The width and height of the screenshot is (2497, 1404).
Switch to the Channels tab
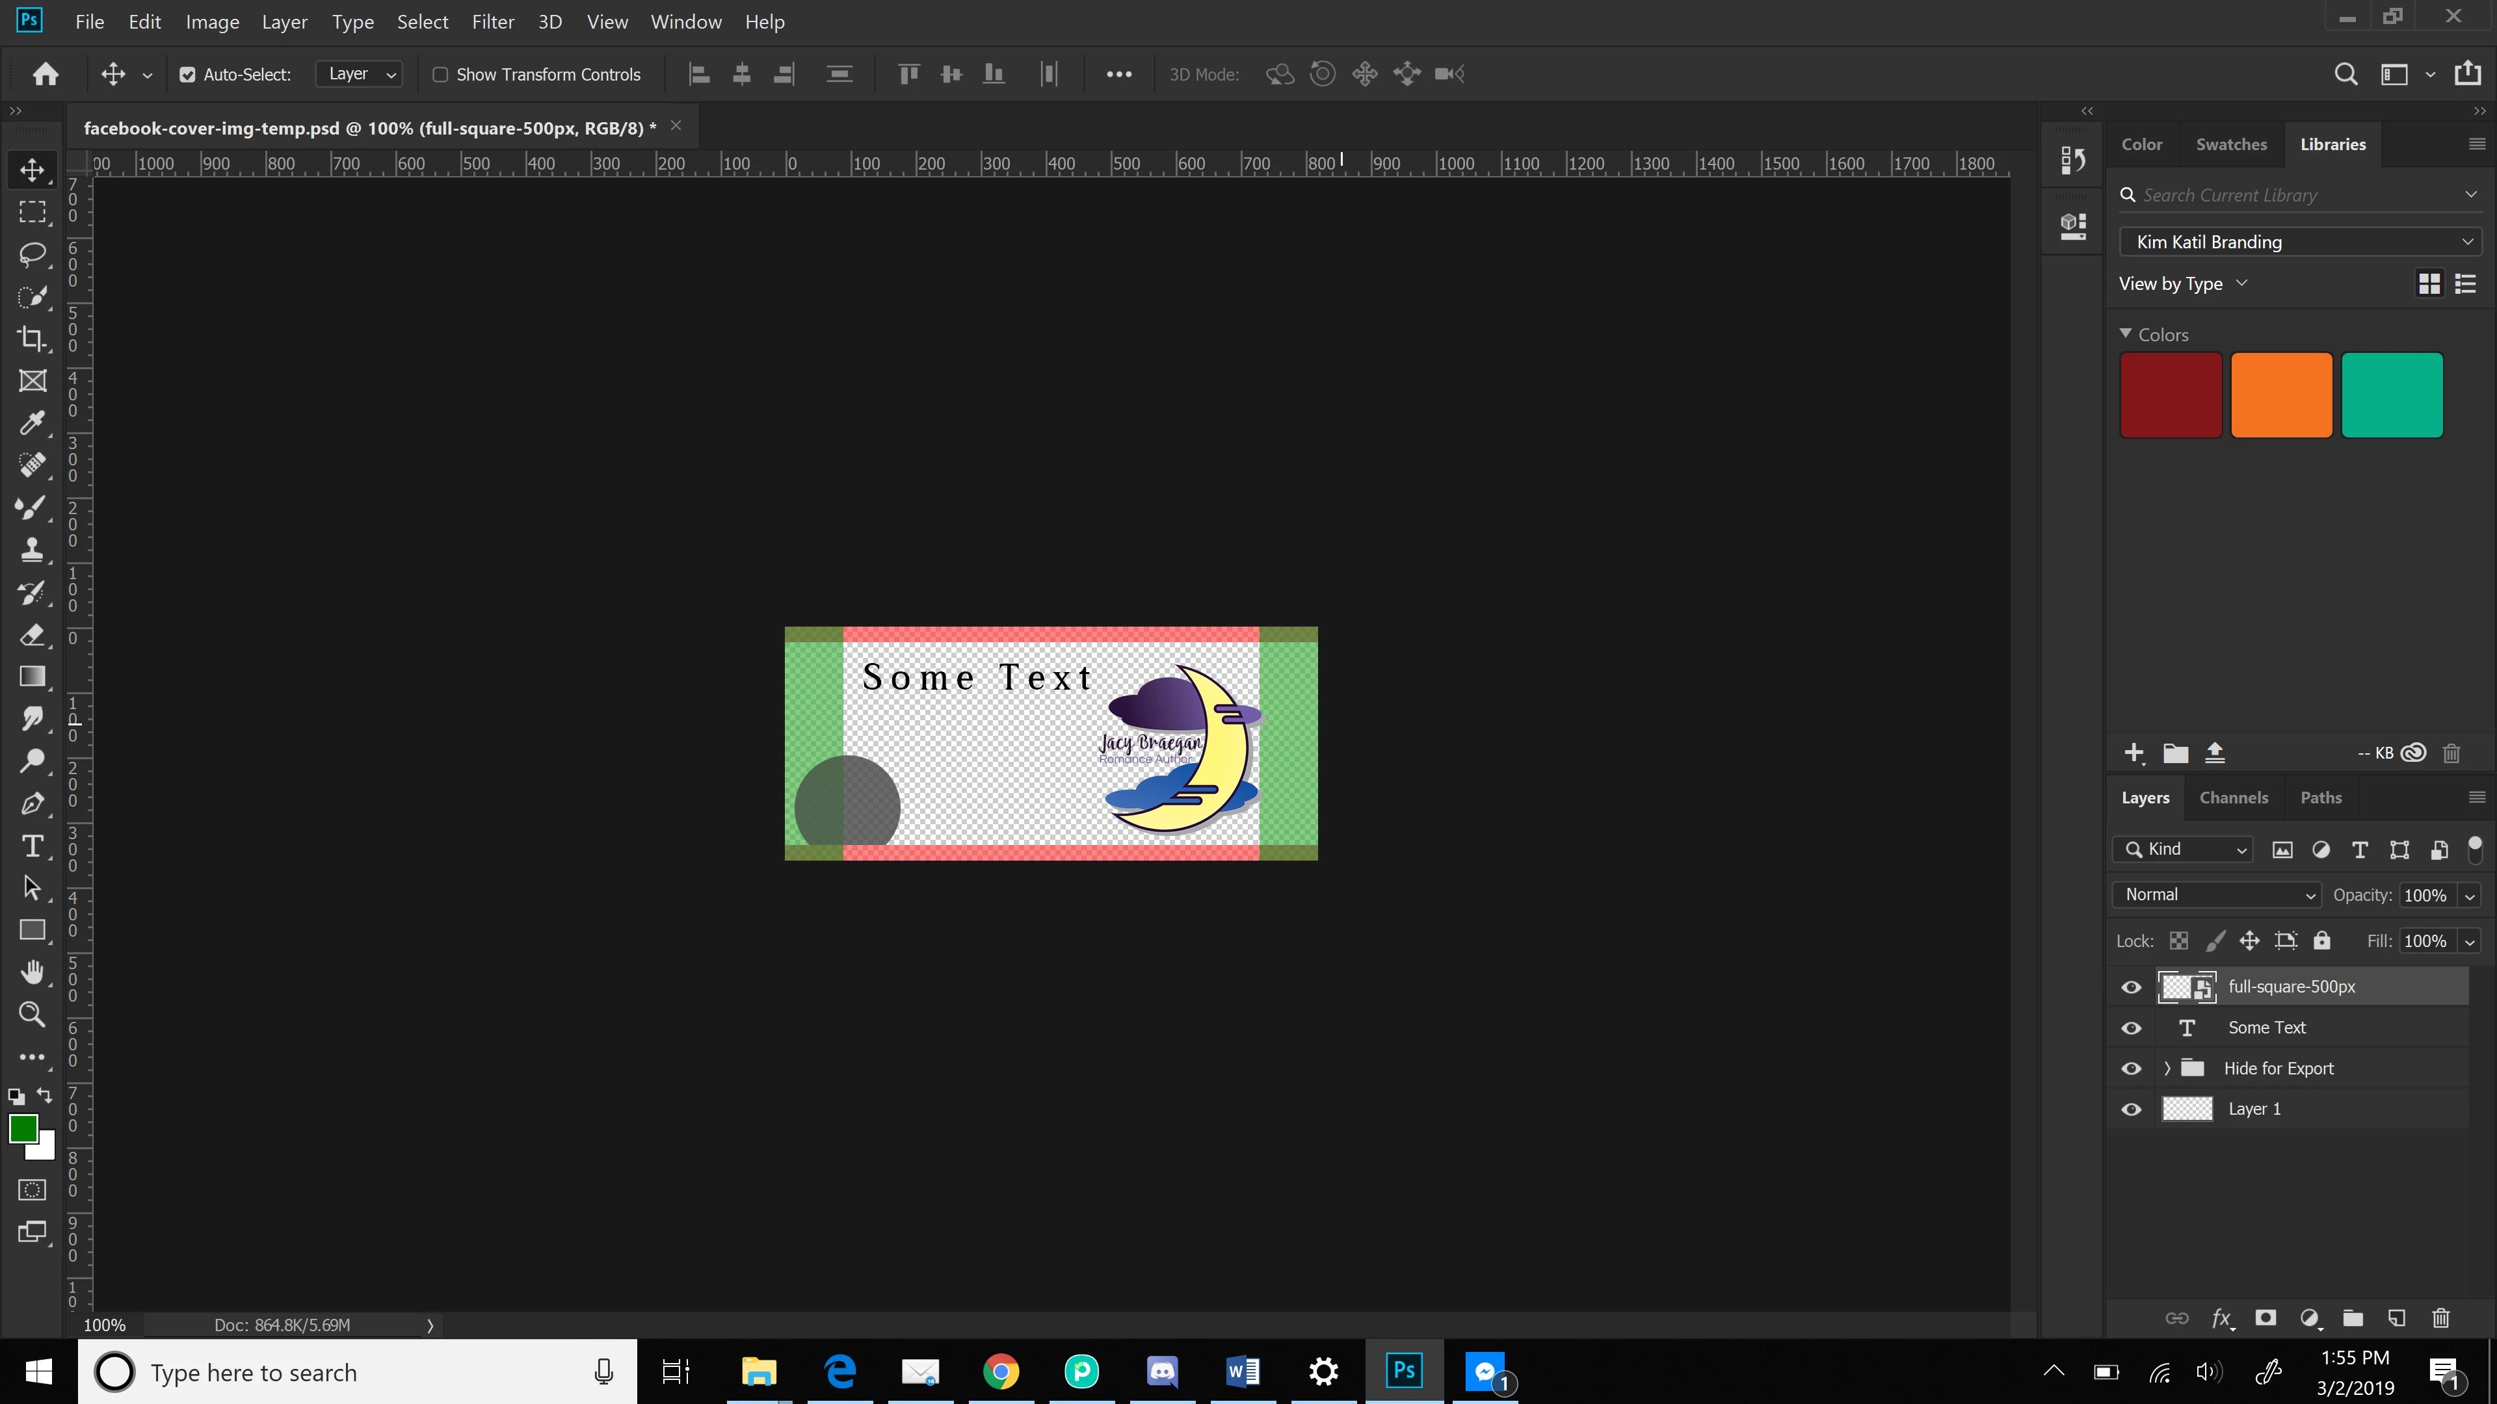[2234, 798]
